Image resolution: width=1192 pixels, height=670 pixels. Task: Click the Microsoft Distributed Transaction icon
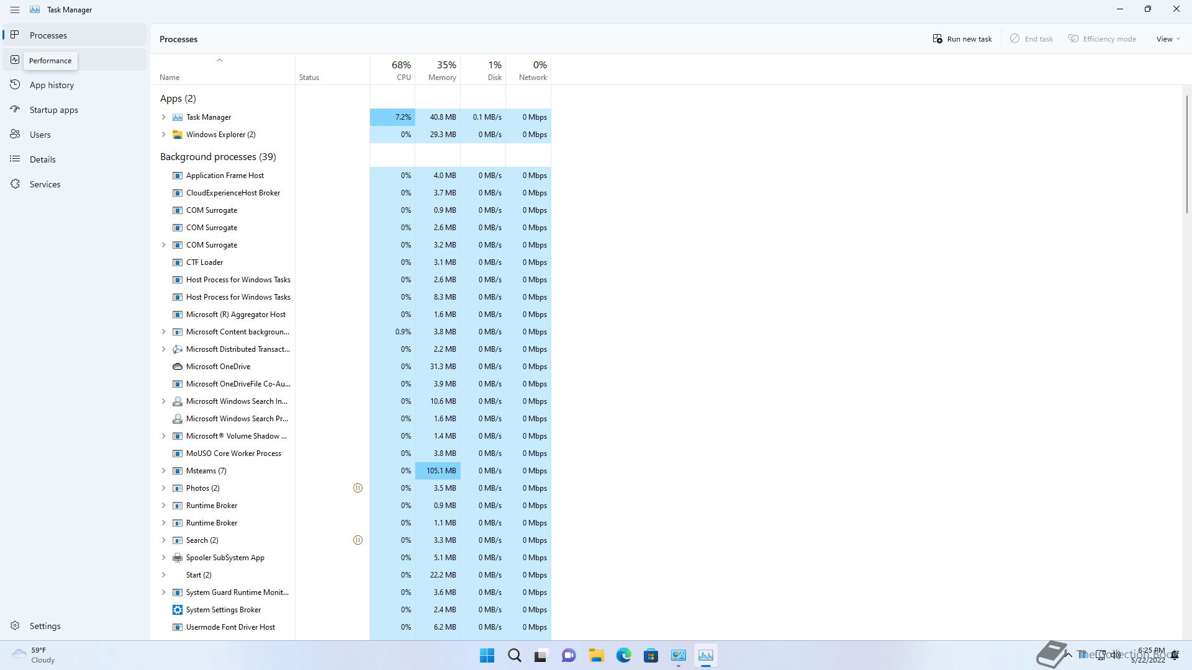coord(178,349)
